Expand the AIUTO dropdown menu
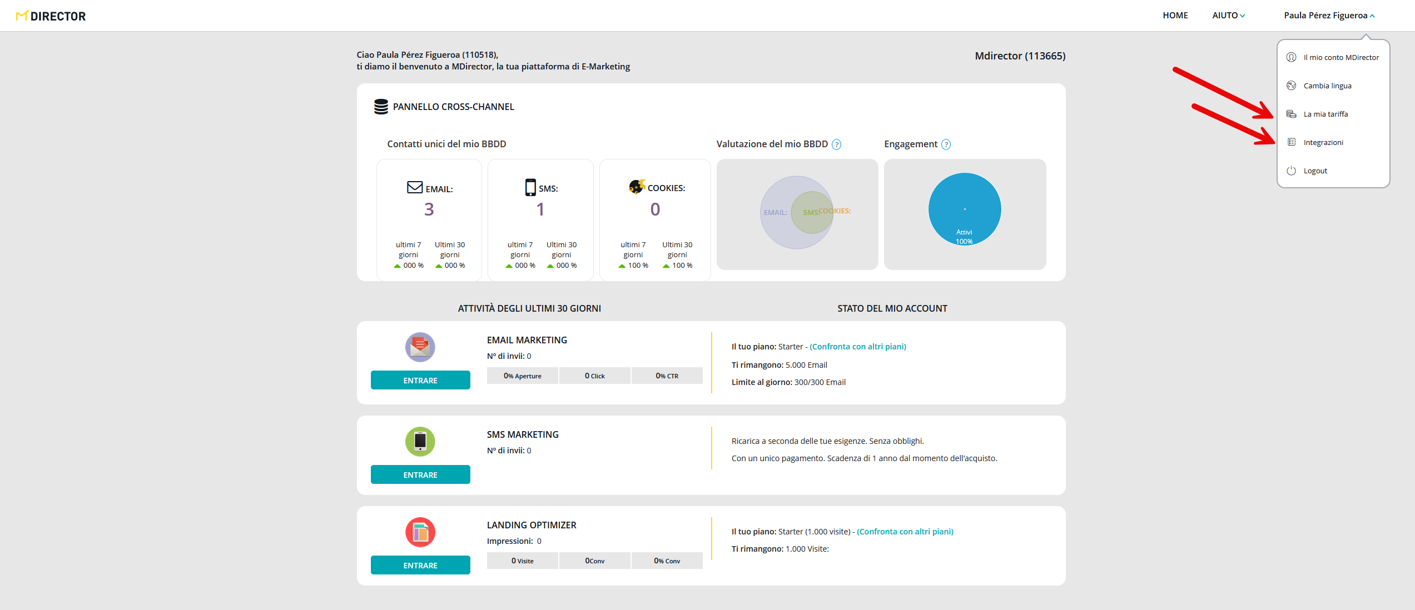1415x610 pixels. pyautogui.click(x=1228, y=16)
